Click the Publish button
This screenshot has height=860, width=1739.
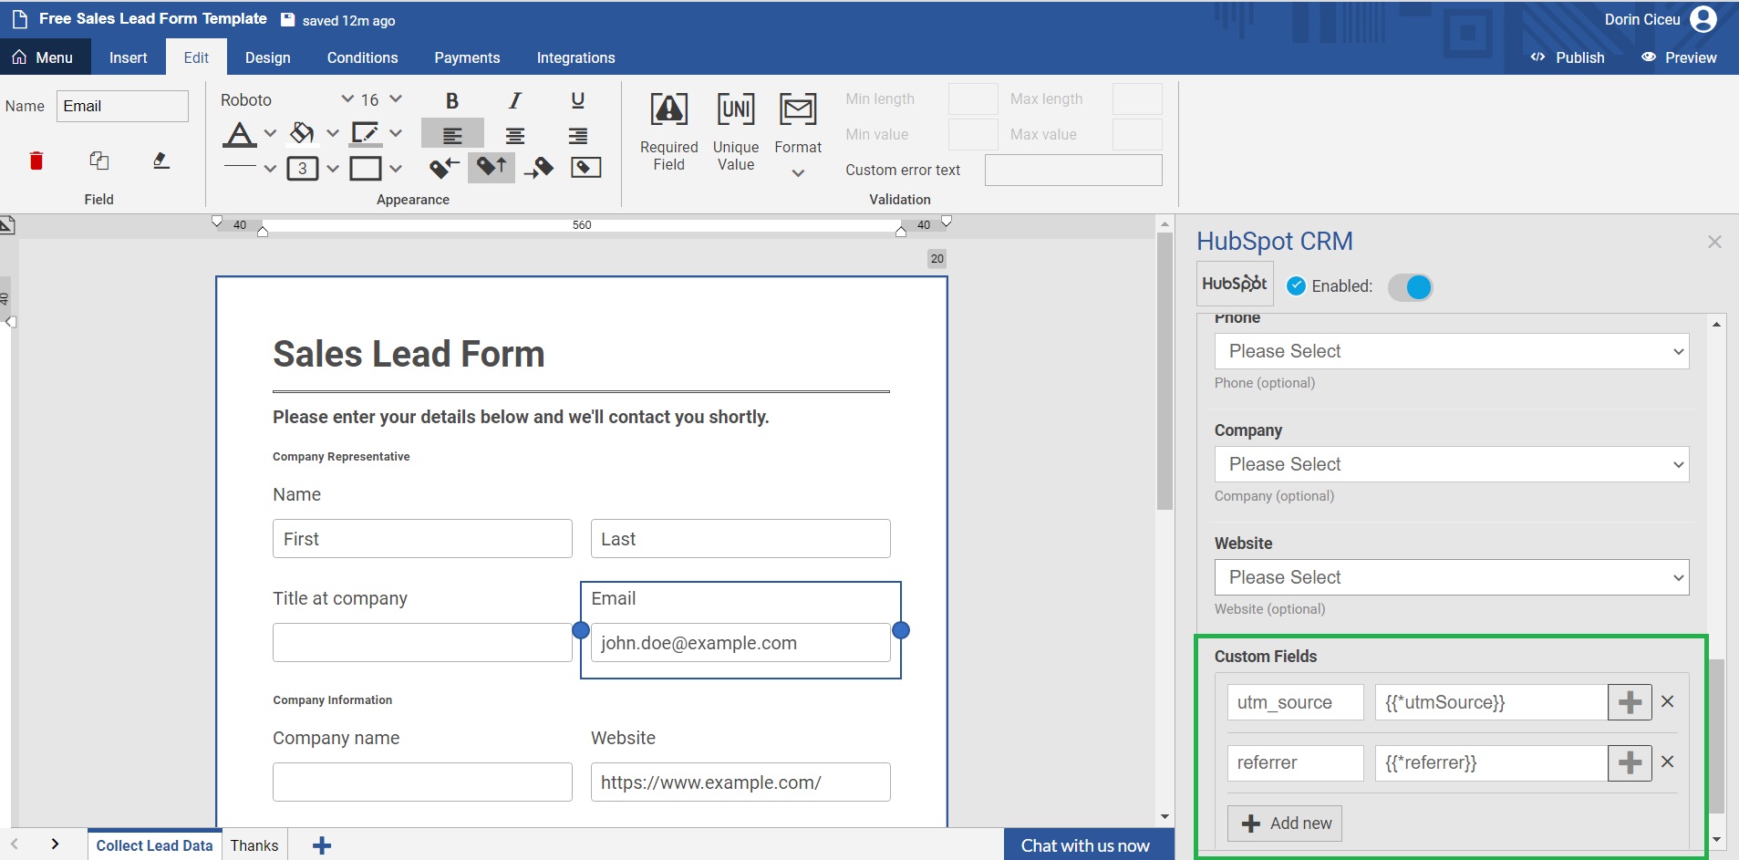click(x=1568, y=57)
